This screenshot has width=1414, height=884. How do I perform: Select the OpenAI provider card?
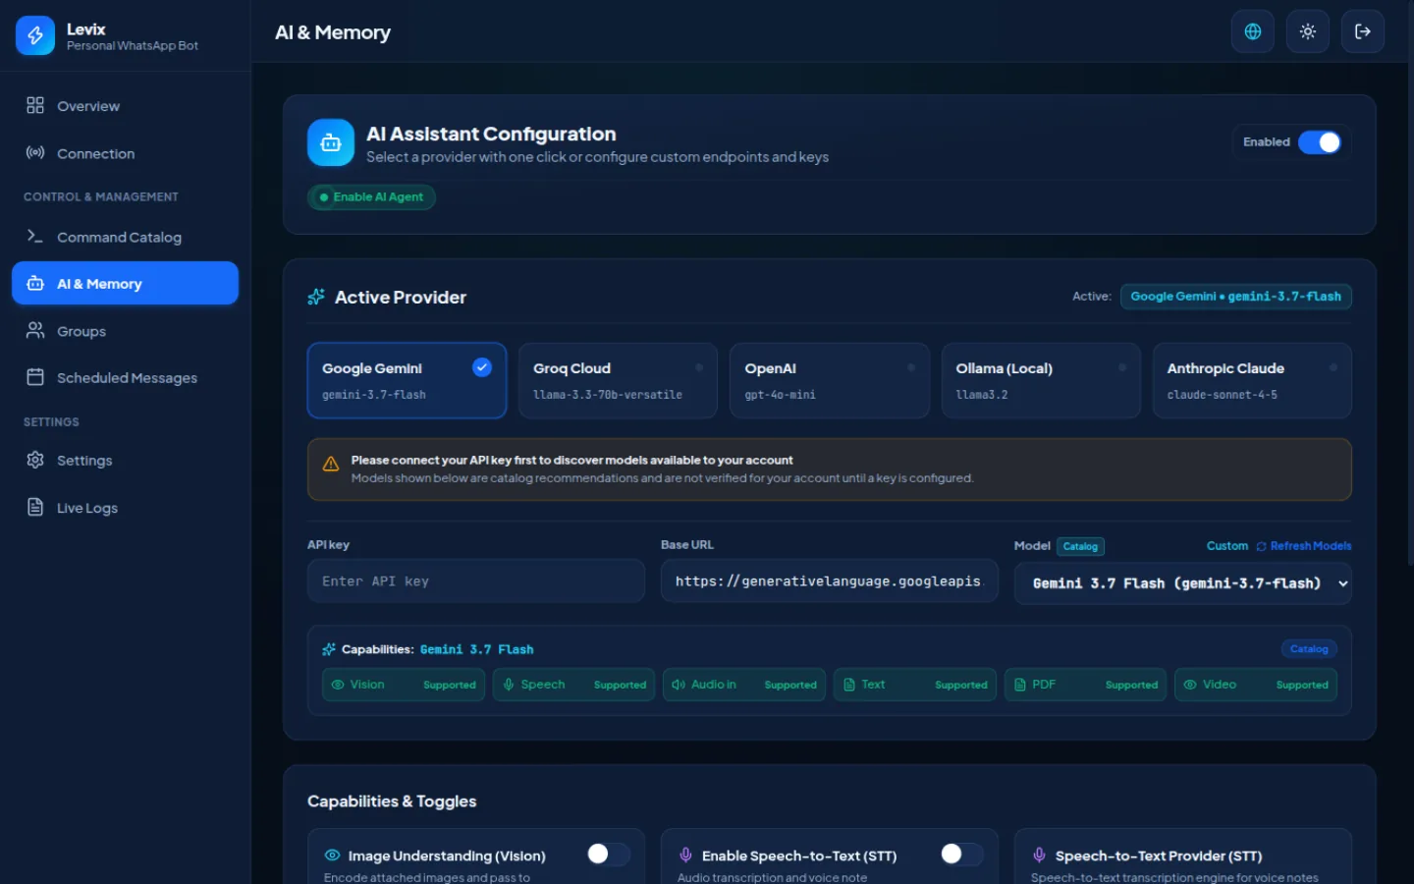tap(830, 380)
